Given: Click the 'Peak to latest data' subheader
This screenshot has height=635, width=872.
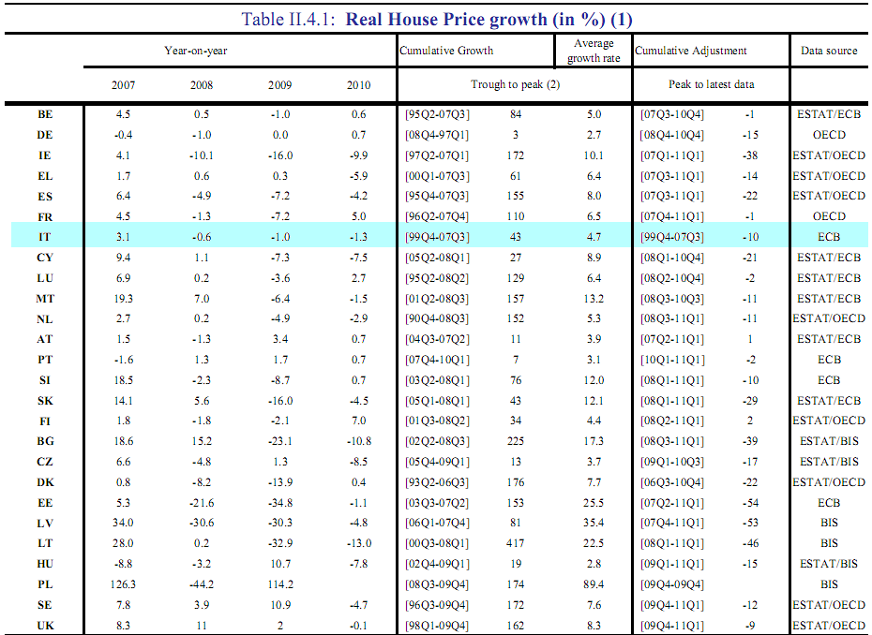Looking at the screenshot, I should pyautogui.click(x=711, y=84).
